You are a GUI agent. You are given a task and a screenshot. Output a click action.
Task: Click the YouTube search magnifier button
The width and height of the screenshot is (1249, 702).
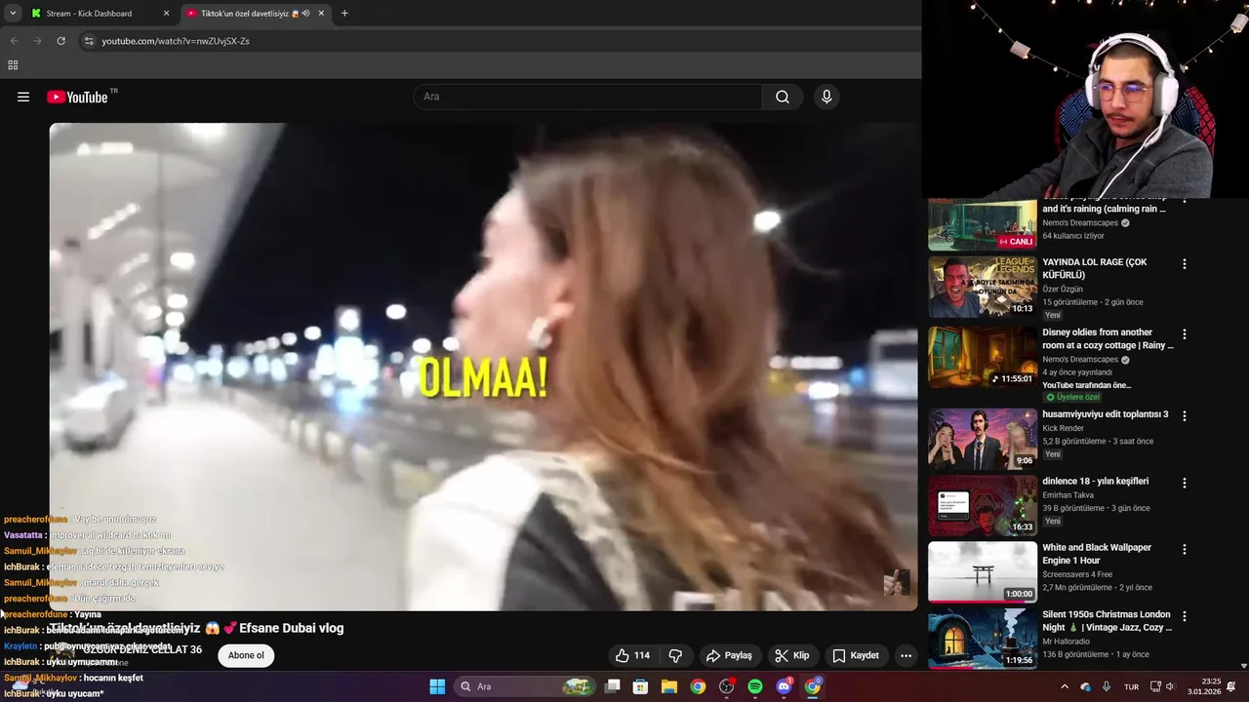783,97
